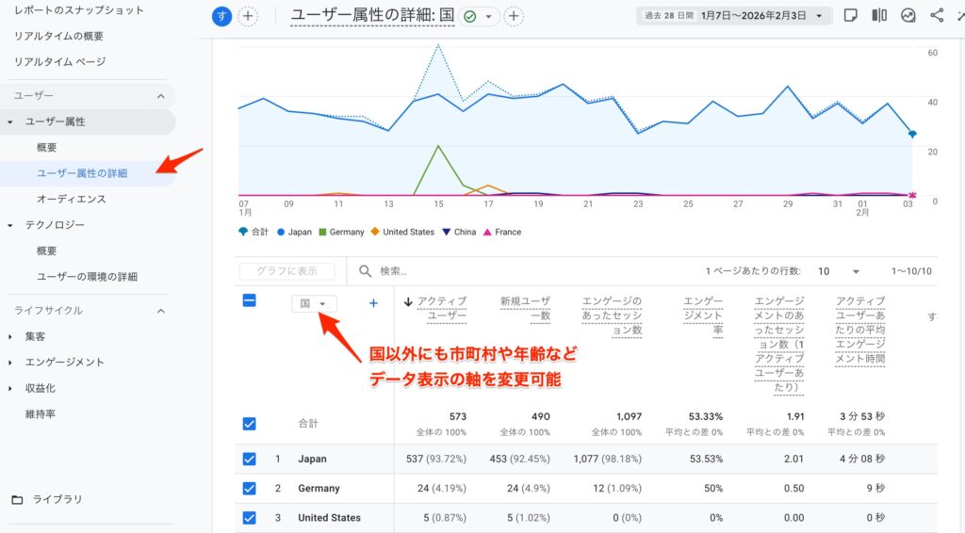Screen dimensions: 965x533
Task: Click the add comparison plus icon
Action: pyautogui.click(x=248, y=16)
